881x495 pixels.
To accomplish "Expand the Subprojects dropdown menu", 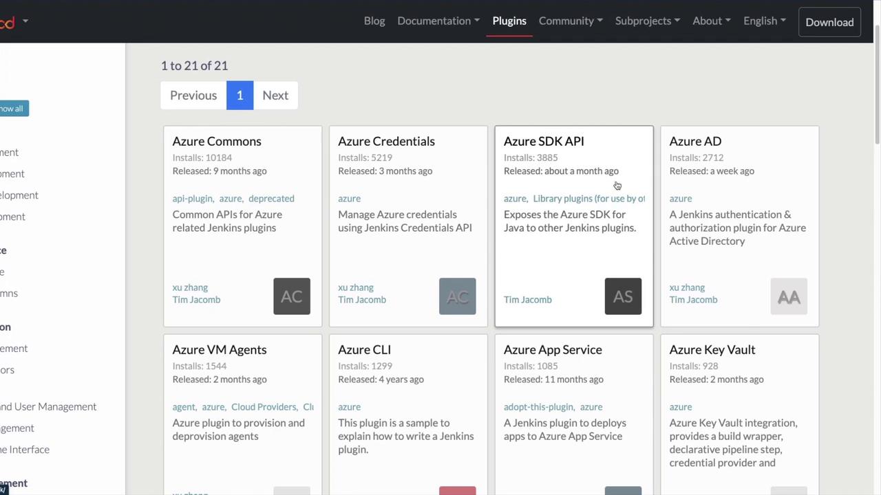I will [647, 21].
